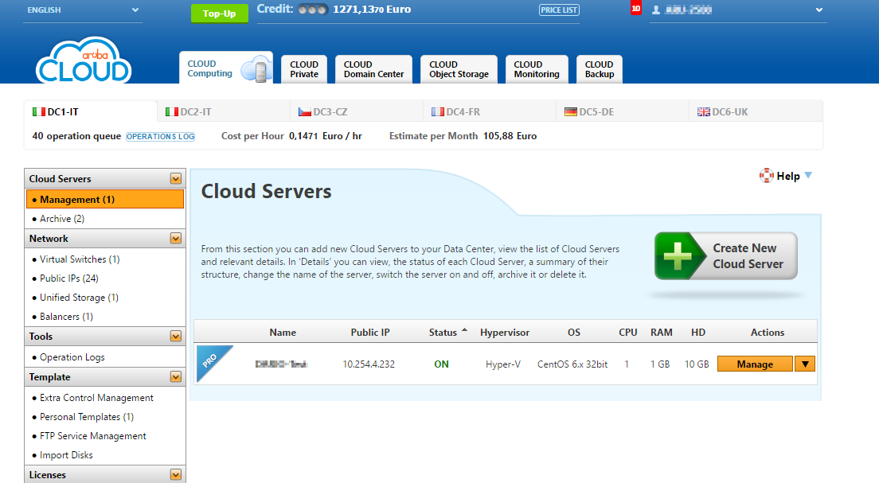Click the green Top-Up button
Image resolution: width=879 pixels, height=483 pixels.
pyautogui.click(x=219, y=14)
